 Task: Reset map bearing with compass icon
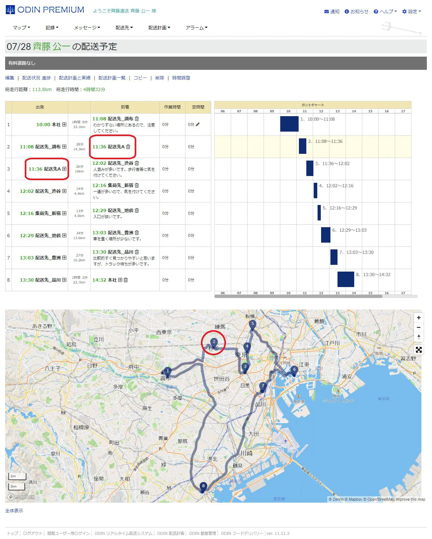coord(419,337)
